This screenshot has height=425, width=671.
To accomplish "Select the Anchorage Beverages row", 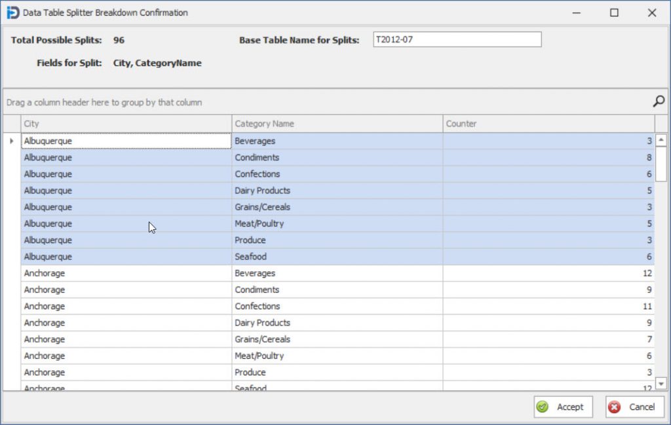I will coord(126,273).
